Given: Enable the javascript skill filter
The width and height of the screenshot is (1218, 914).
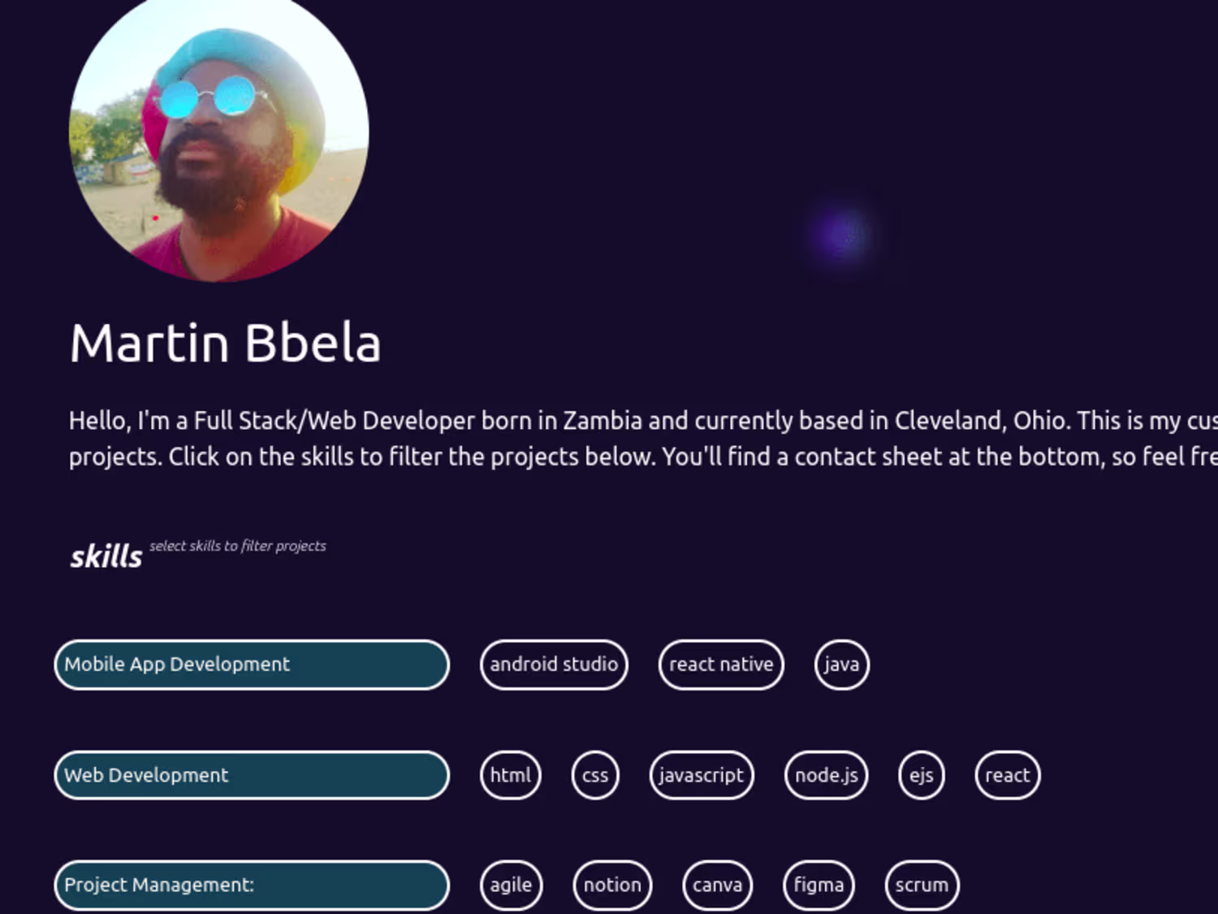Looking at the screenshot, I should [x=702, y=775].
